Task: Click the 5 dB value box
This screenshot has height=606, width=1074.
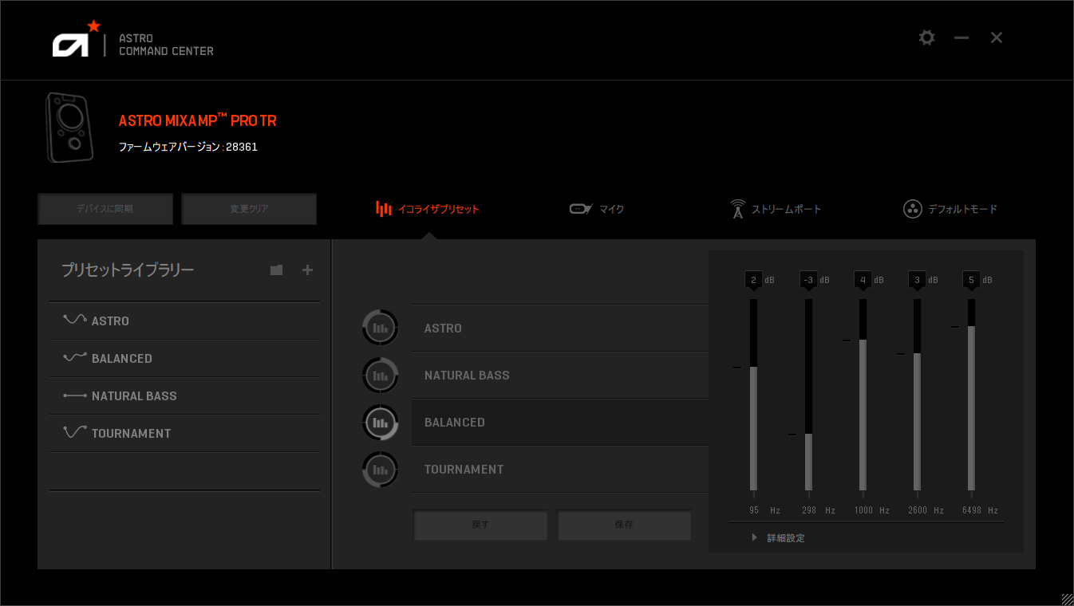Action: point(971,280)
